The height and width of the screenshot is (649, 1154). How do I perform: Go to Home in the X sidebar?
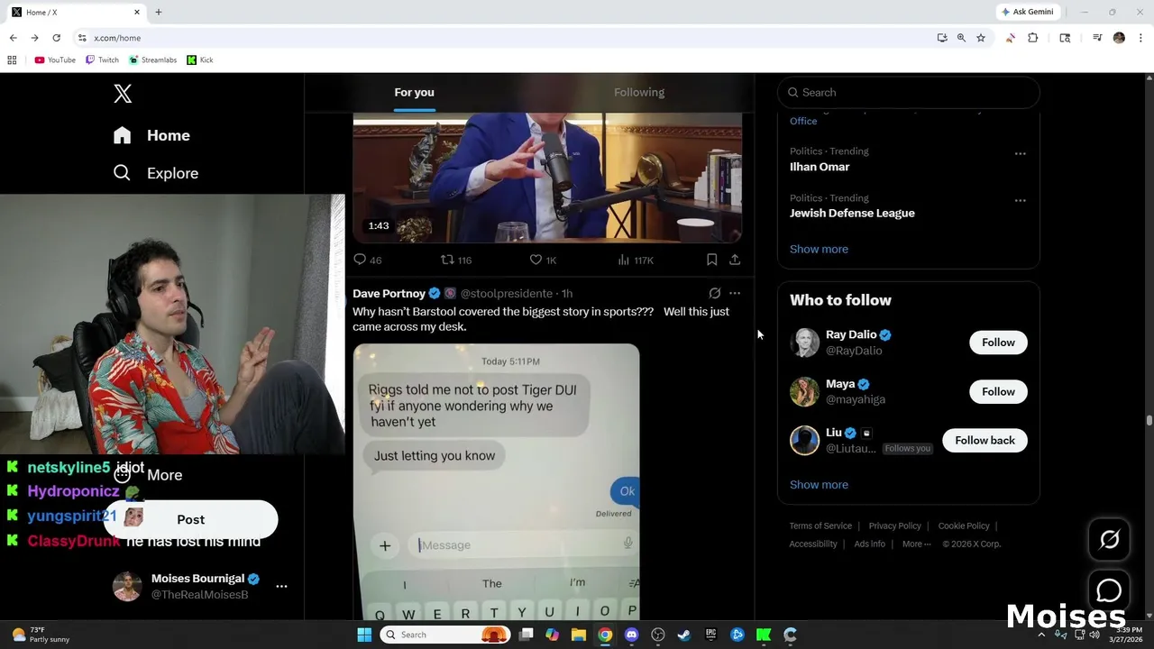pyautogui.click(x=151, y=135)
